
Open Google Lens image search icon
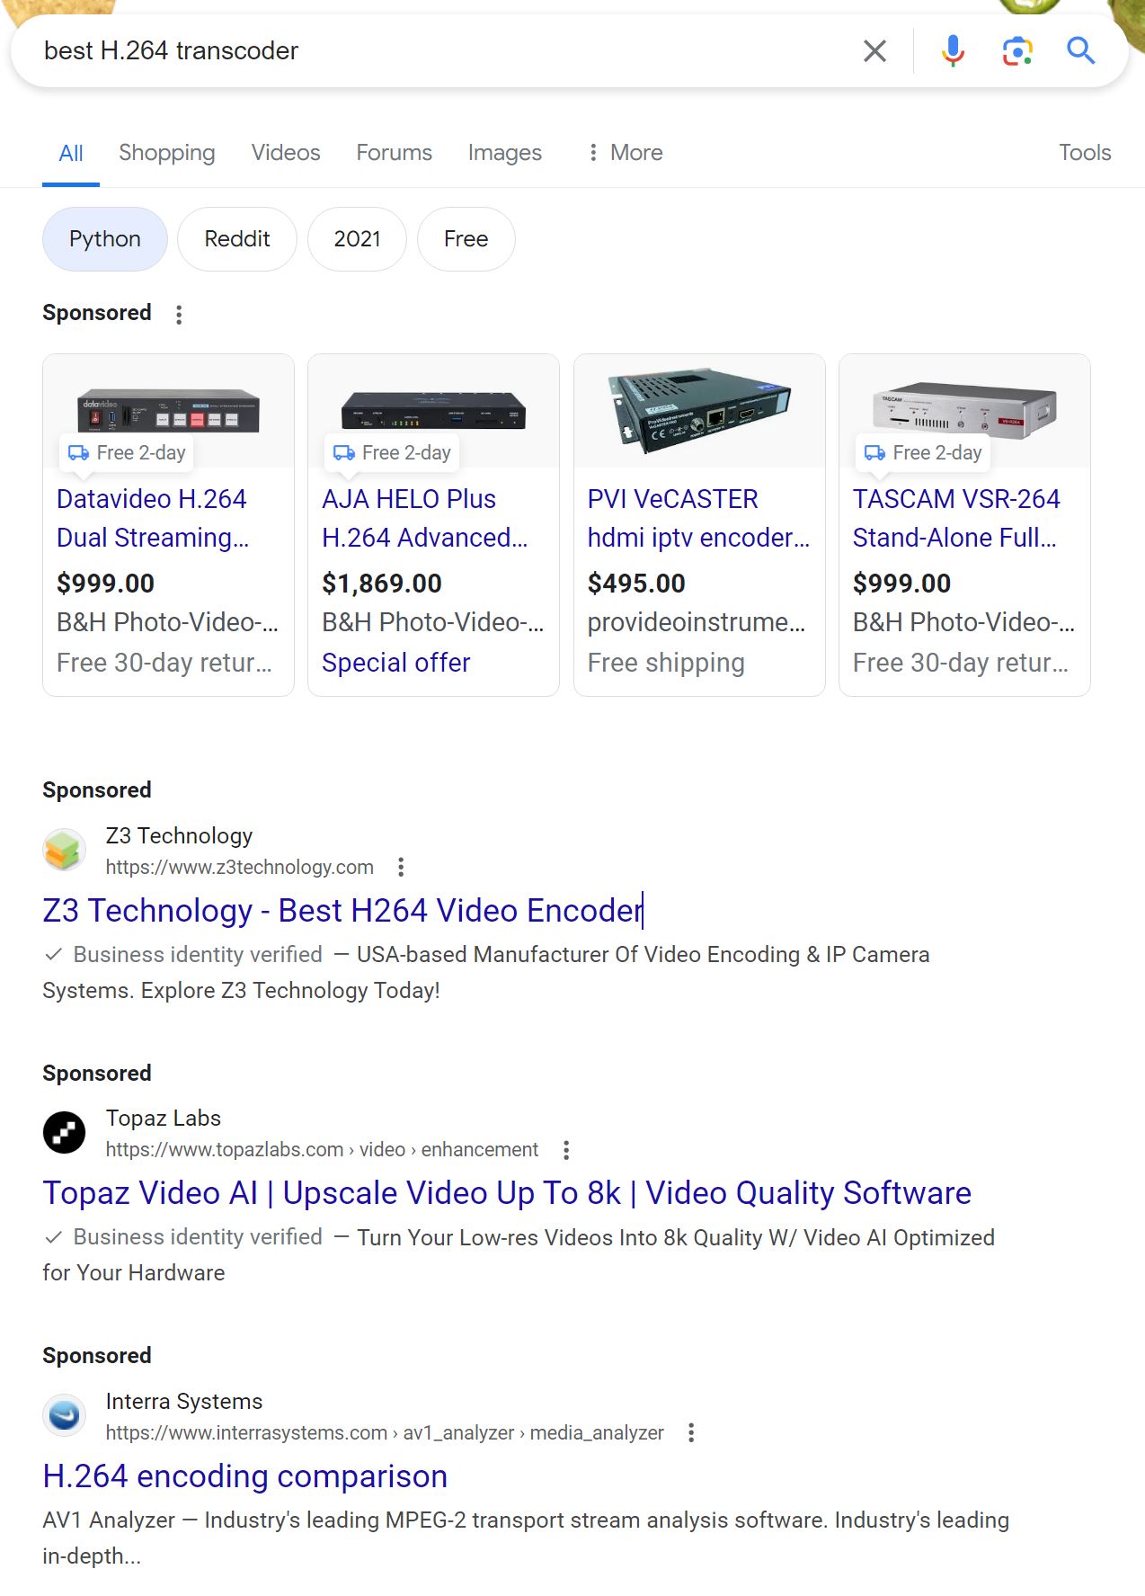(1017, 51)
